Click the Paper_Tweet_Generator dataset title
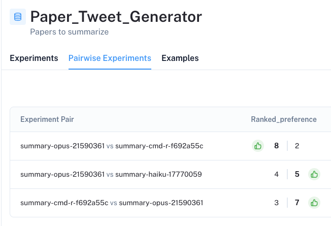Image resolution: width=331 pixels, height=226 pixels. click(116, 17)
